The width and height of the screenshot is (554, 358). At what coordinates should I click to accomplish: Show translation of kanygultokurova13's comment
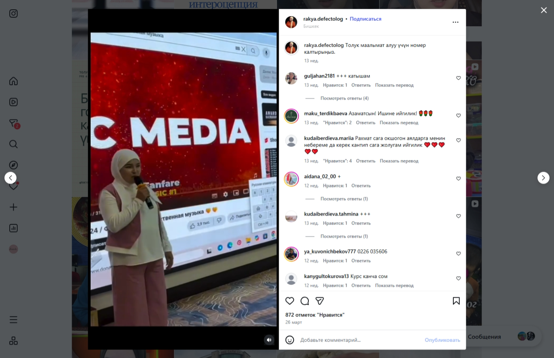tap(394, 285)
